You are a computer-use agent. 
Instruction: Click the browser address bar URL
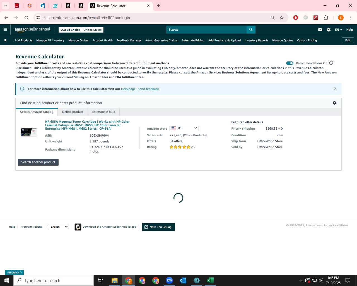(87, 18)
